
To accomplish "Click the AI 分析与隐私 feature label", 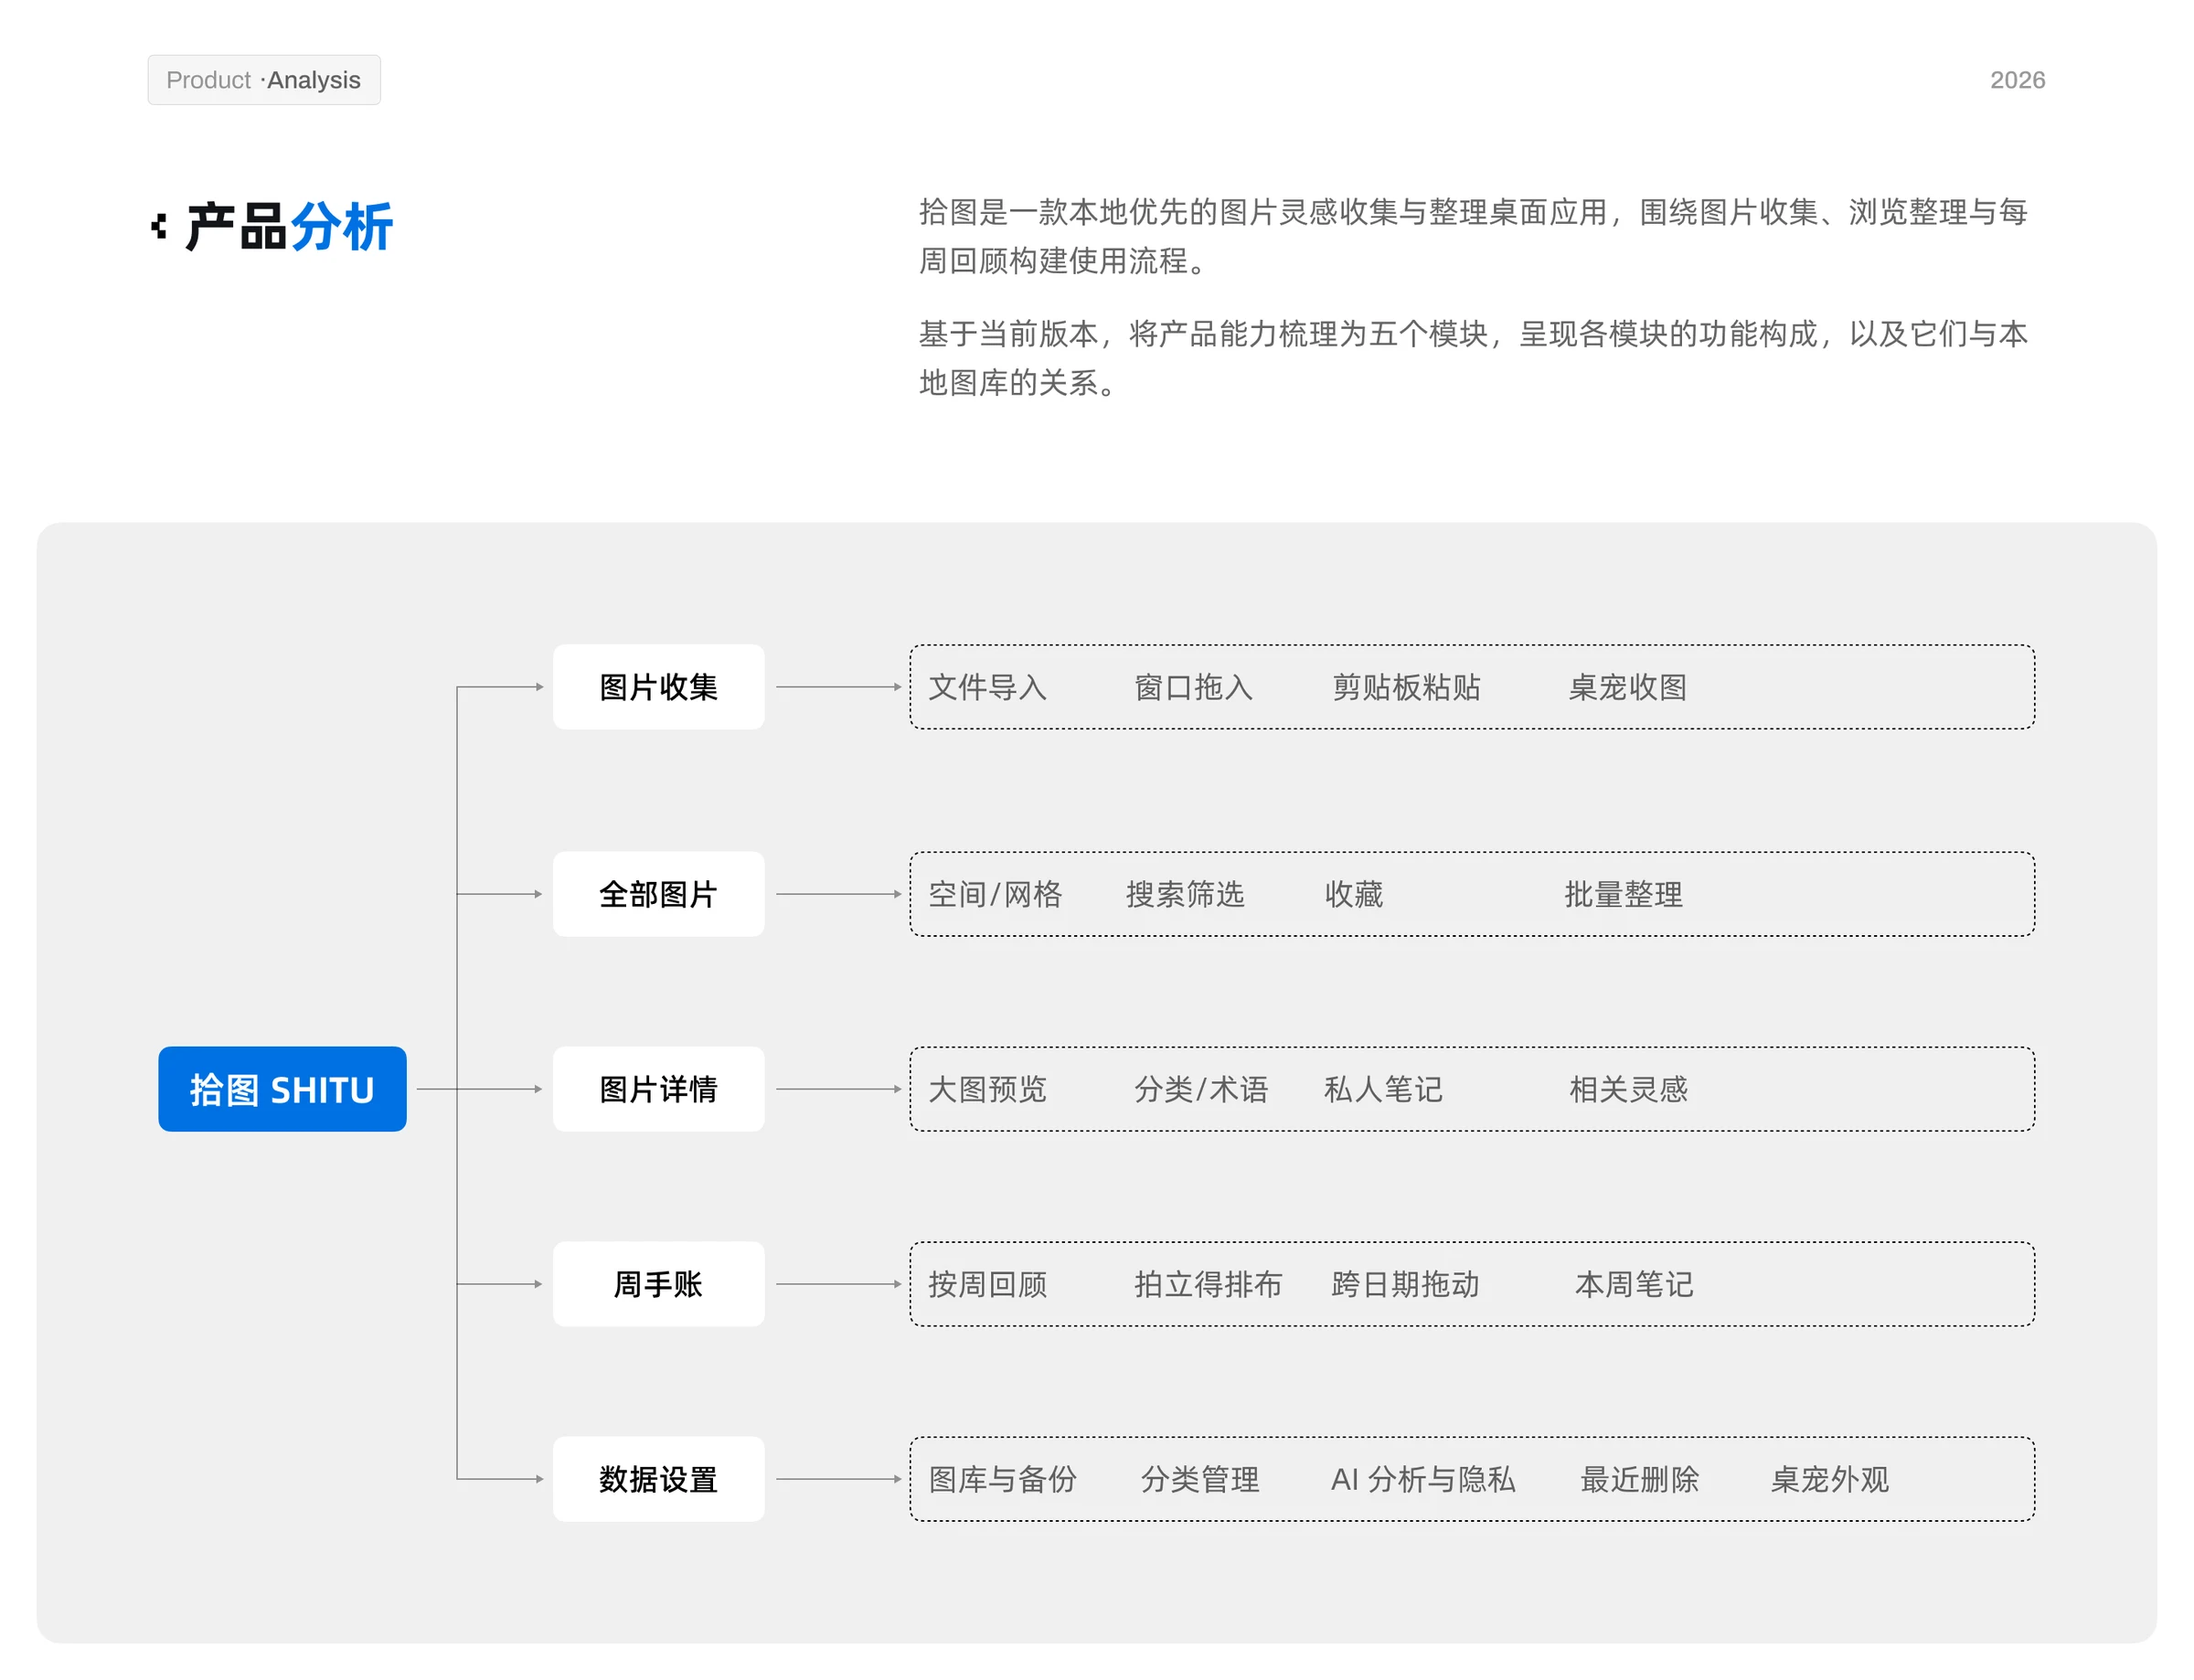I will [x=1423, y=1479].
